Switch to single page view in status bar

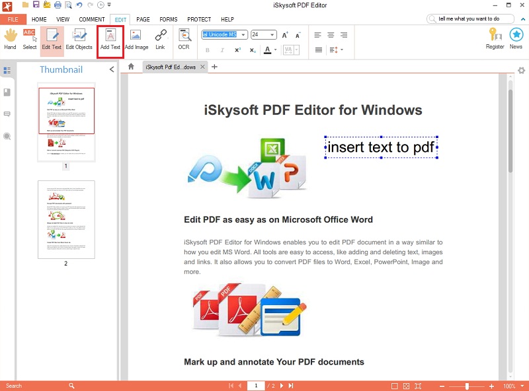point(394,386)
